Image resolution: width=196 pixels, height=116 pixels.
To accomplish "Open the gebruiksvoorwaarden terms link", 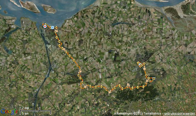I will pos(179,113).
